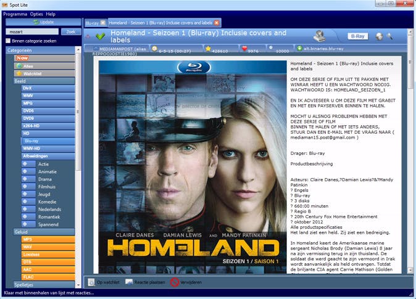Select the Afbeeldingen category
The image size is (416, 299).
click(x=48, y=156)
